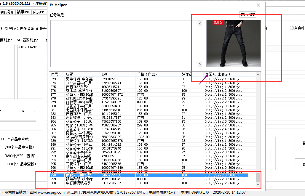Select highlighted row 298 南极人冬季新款

click(x=148, y=175)
